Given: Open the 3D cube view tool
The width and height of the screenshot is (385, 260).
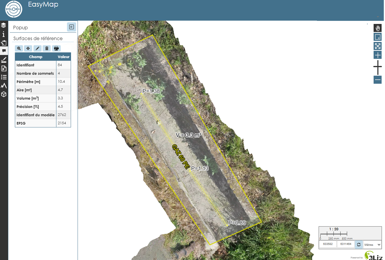Looking at the screenshot, I should point(4,94).
